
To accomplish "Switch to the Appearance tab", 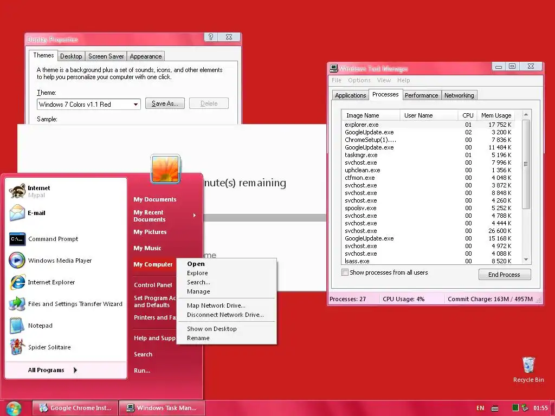I will point(145,56).
